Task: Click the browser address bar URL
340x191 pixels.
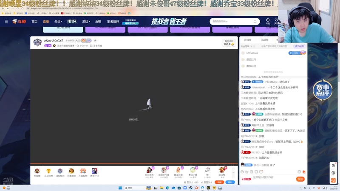Action: tap(64, 8)
